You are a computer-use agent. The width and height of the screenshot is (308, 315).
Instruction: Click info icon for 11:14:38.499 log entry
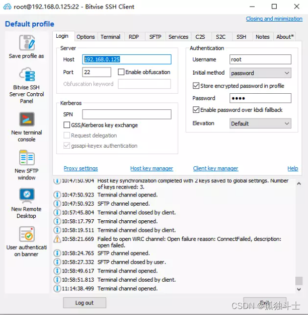click(x=57, y=288)
